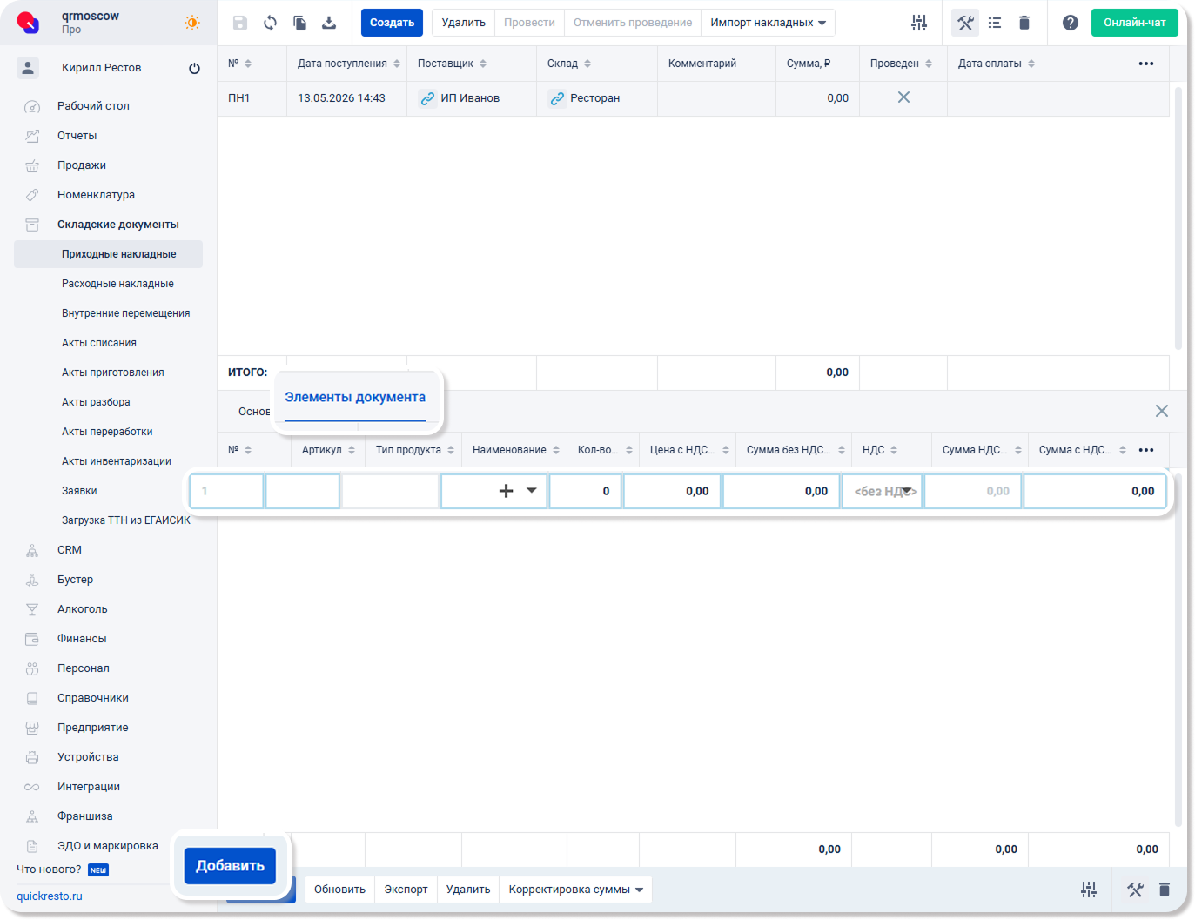Image resolution: width=1195 pixels, height=920 pixels.
Task: Open column settings sliders icon at top
Action: [919, 23]
